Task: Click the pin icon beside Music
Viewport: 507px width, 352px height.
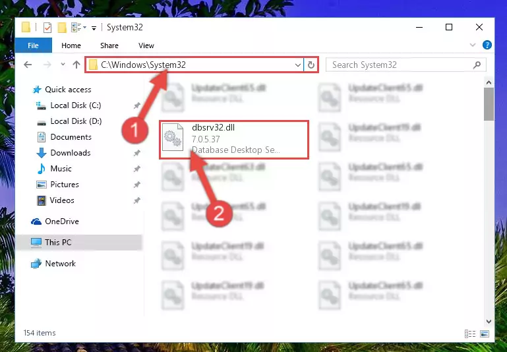Action: [137, 169]
